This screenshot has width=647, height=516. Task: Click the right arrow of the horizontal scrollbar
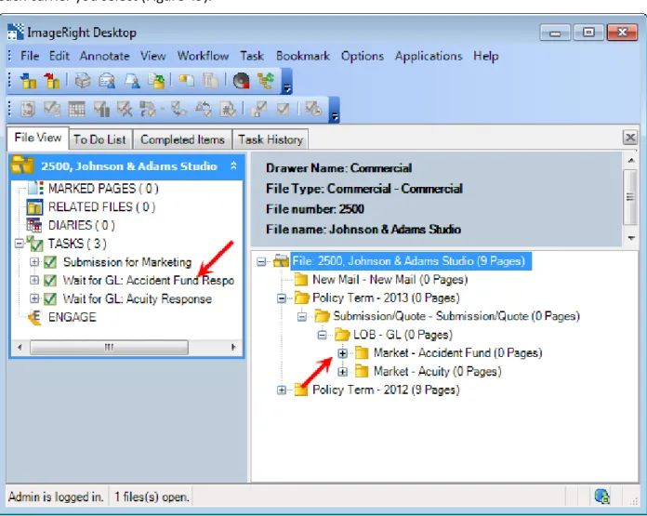pyautogui.click(x=234, y=347)
